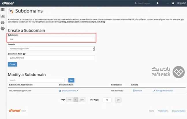The height and width of the screenshot is (119, 187).
Task: Click the home icon beside Document Root label
Action: coord(24,54)
